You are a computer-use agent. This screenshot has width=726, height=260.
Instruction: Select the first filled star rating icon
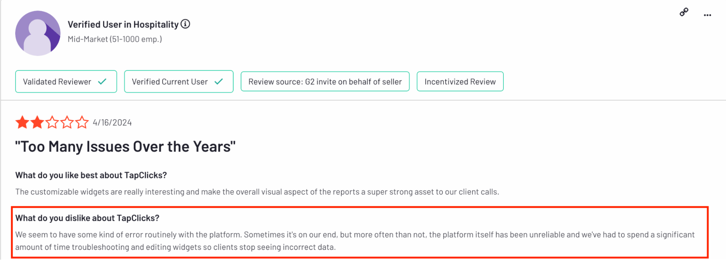tap(22, 122)
